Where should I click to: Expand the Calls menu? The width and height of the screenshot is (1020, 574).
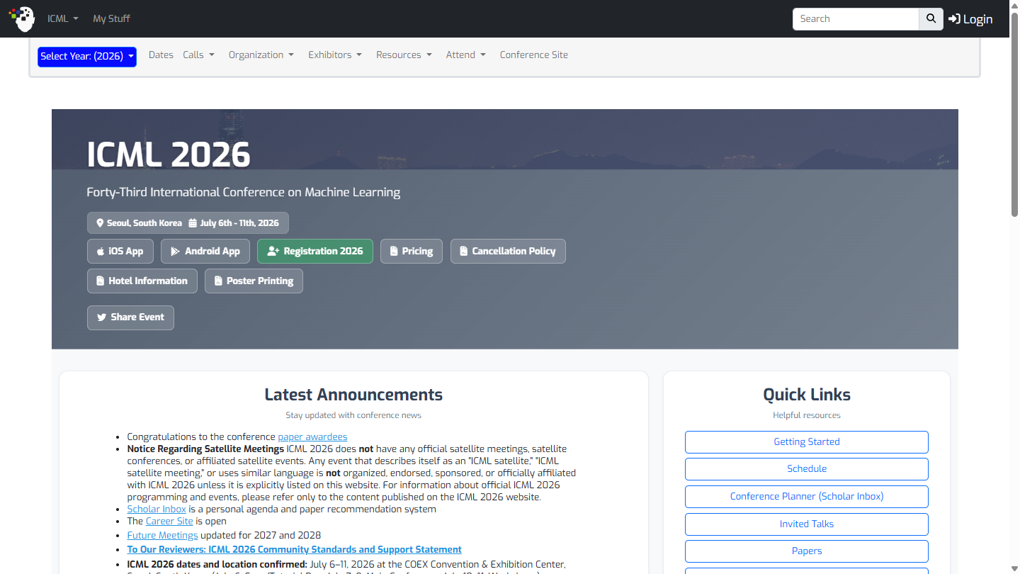coord(198,55)
